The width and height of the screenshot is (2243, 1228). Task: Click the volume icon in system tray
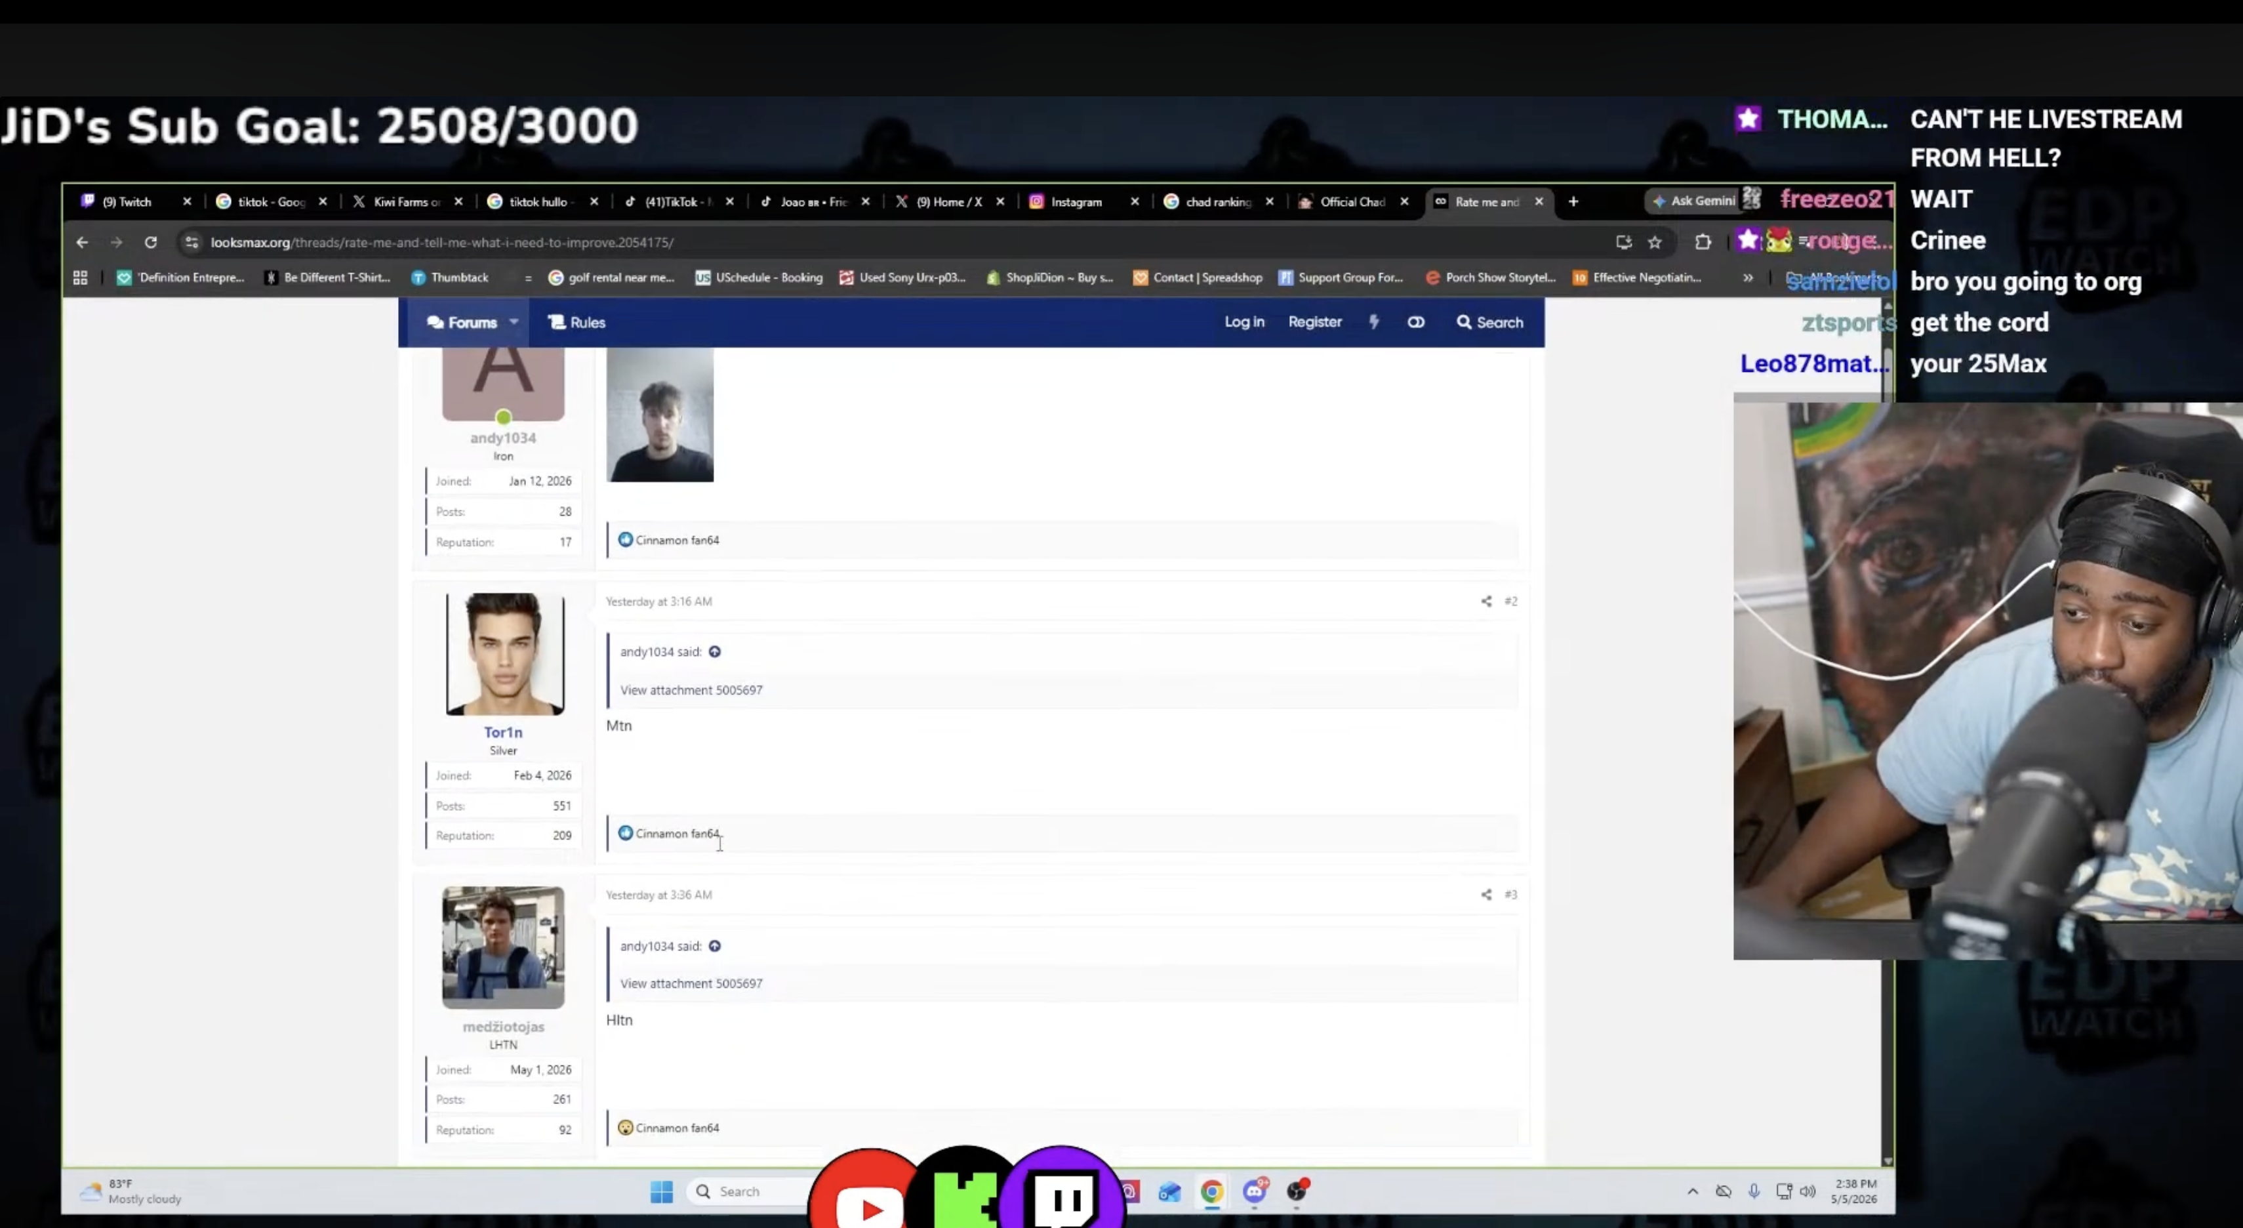pyautogui.click(x=1808, y=1191)
